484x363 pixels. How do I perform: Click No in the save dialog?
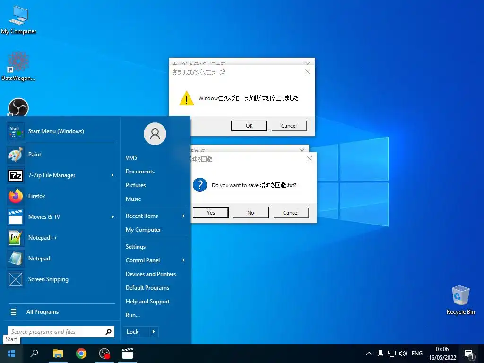[251, 213]
